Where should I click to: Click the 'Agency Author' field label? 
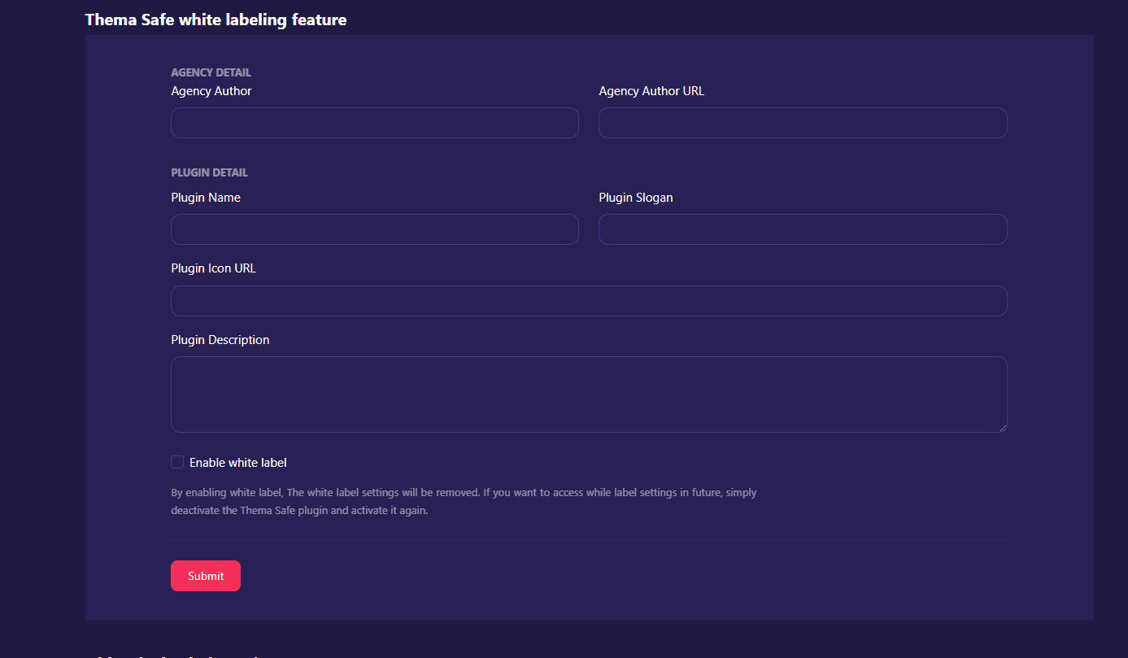point(211,91)
